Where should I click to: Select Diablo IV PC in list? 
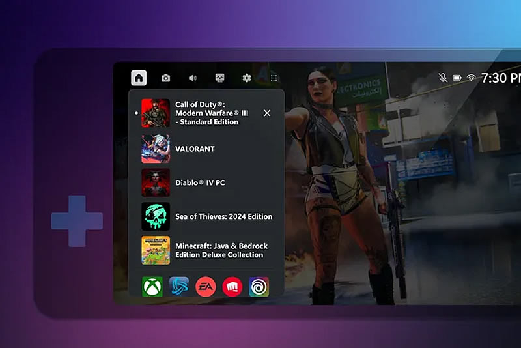click(200, 183)
